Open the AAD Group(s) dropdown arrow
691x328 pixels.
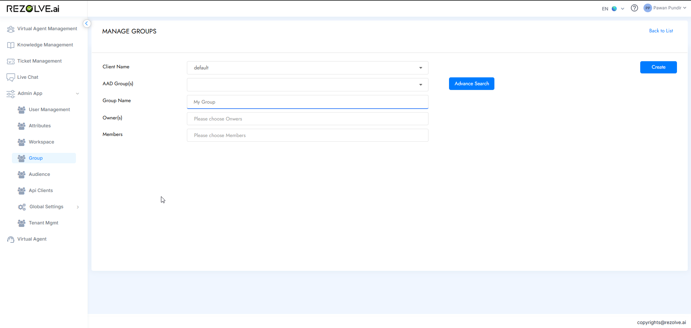[421, 85]
